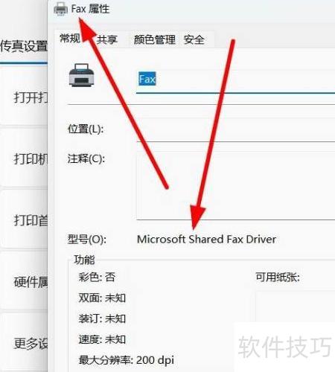
Task: Select the 颜色管理 tab
Action: click(x=155, y=39)
